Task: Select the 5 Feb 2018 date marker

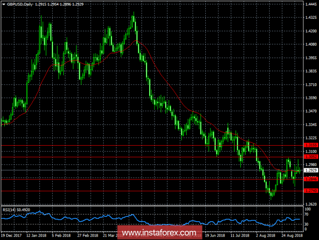Action: [61, 235]
